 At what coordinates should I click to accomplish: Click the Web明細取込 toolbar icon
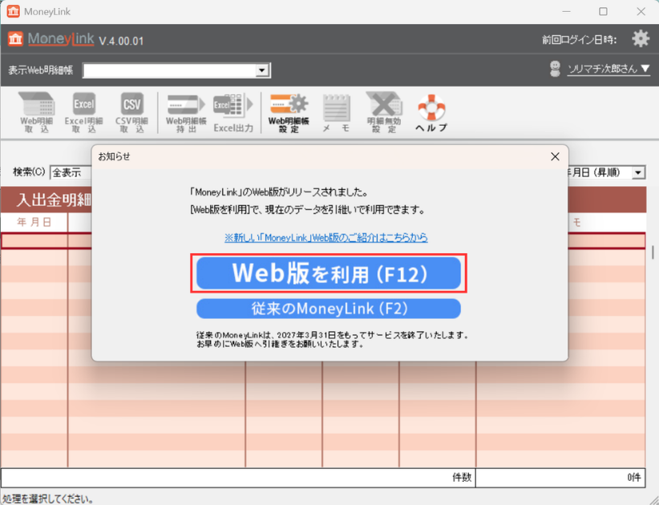coord(37,112)
